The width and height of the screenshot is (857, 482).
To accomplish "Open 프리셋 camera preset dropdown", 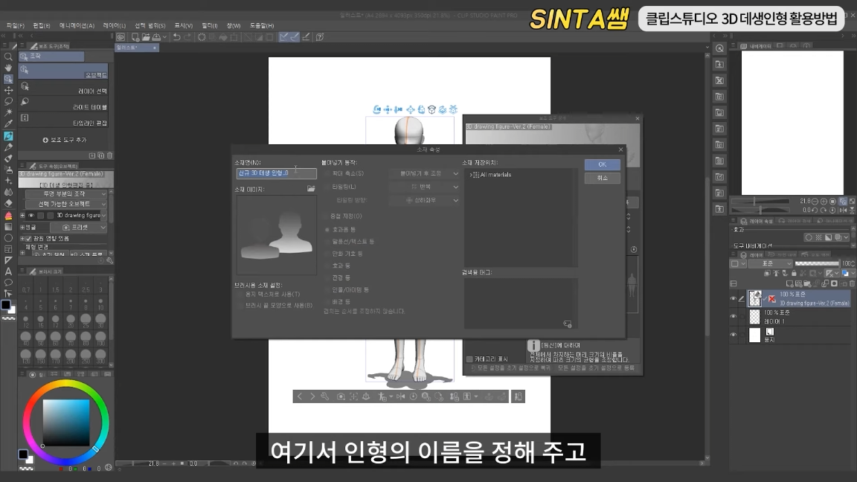I will [79, 228].
